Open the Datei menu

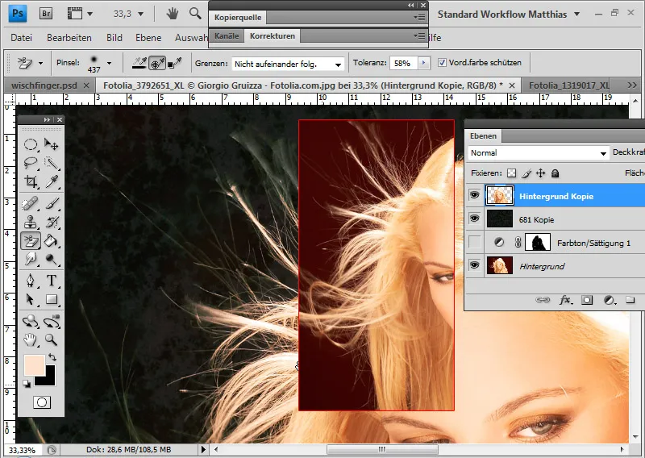(22, 37)
